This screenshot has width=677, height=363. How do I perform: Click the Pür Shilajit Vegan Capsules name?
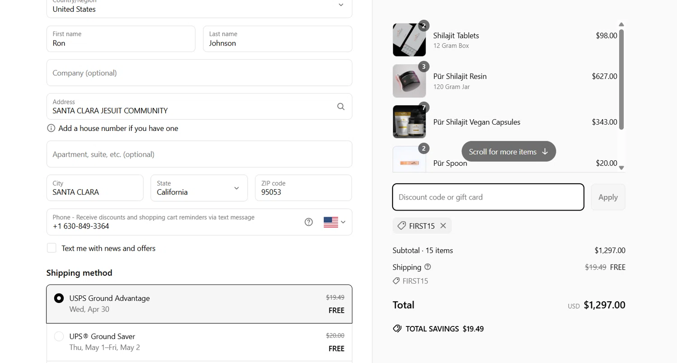477,122
